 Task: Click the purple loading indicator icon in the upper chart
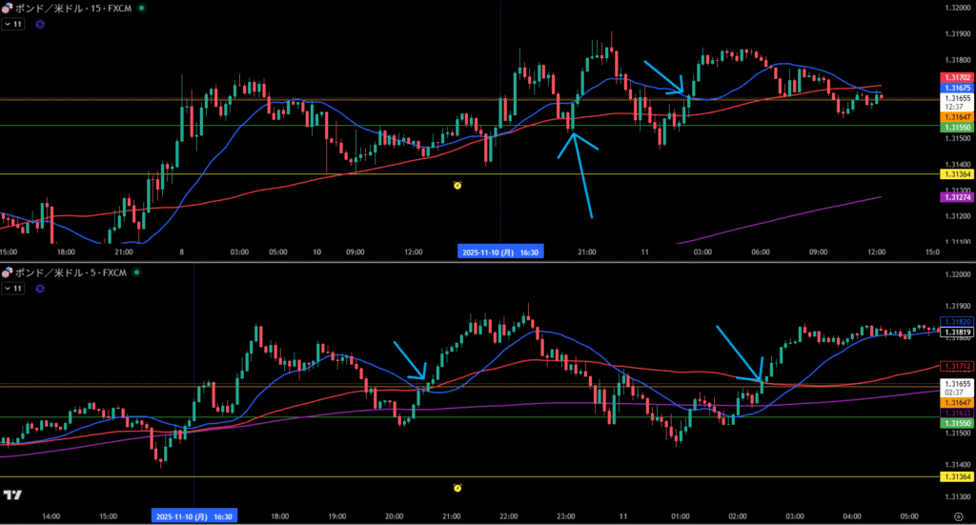40,24
